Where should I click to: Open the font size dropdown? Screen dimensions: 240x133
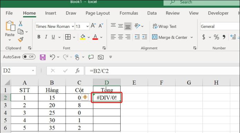tap(87, 26)
